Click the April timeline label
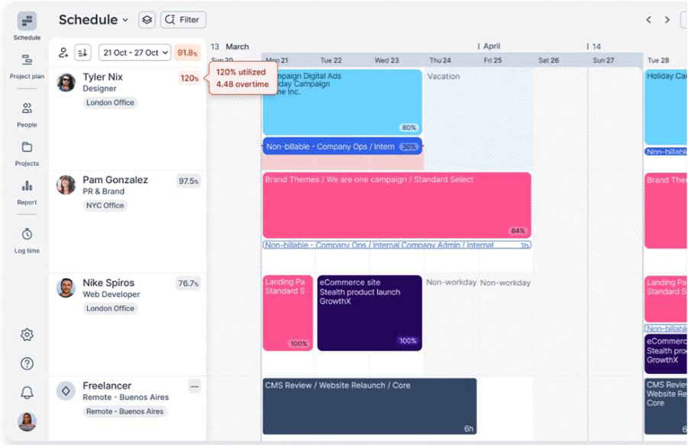The image size is (688, 445). click(x=492, y=47)
